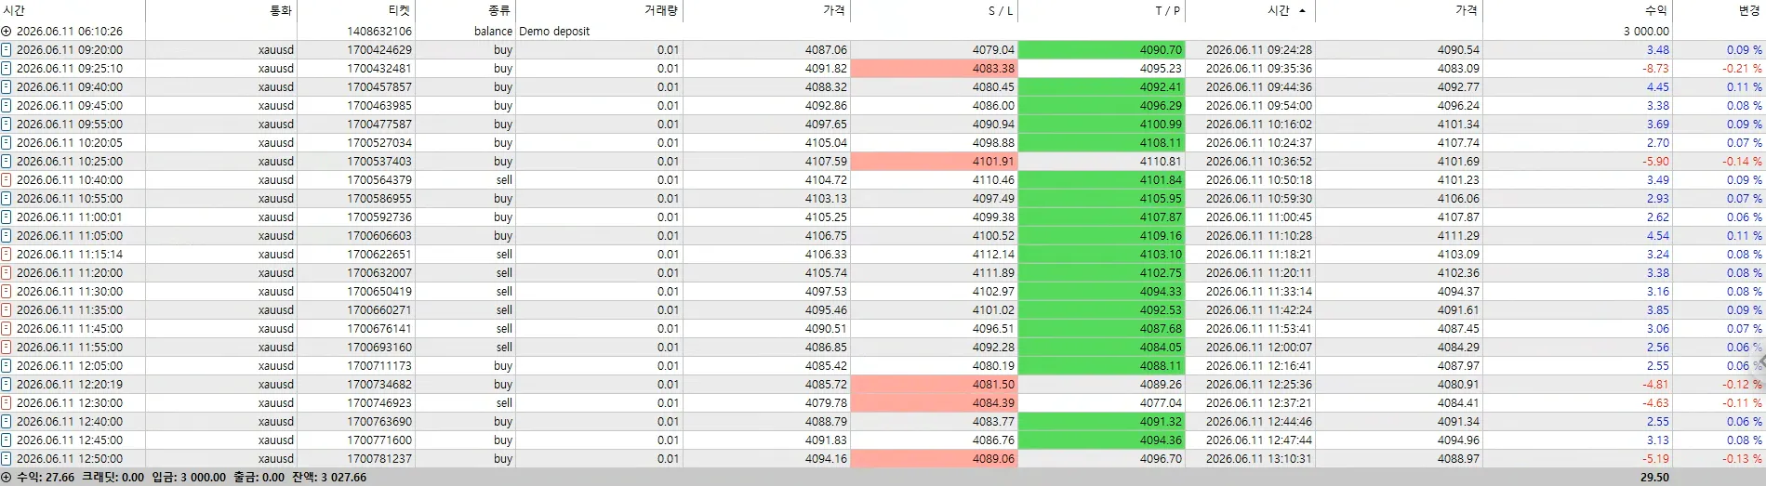The image size is (1766, 486).
Task: Click the sell order icon for 11:45:00 row
Action: click(x=7, y=328)
